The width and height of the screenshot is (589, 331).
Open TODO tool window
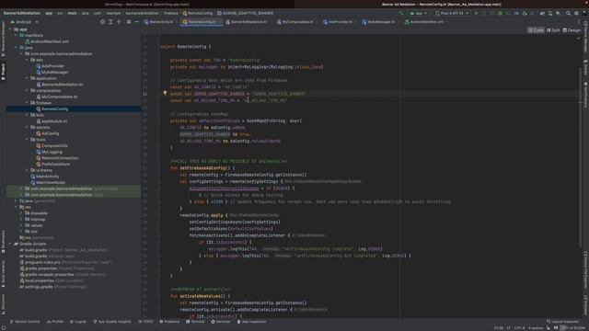coord(146,322)
